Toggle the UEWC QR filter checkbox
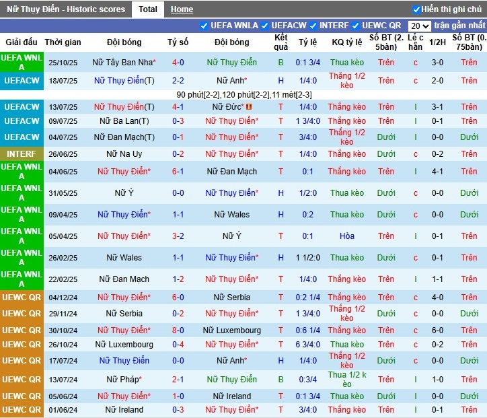The height and width of the screenshot is (418, 487). (356, 26)
